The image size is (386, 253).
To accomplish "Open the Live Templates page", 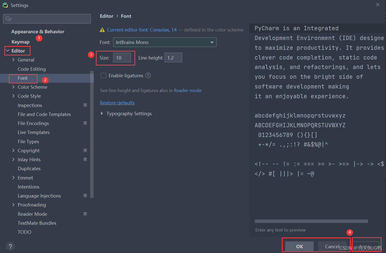I will (34, 132).
